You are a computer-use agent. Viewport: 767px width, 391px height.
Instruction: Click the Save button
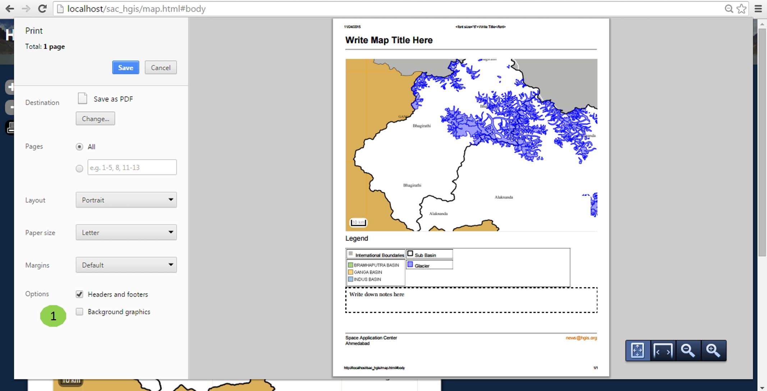pyautogui.click(x=125, y=68)
